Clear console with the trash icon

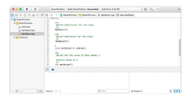point(171,91)
